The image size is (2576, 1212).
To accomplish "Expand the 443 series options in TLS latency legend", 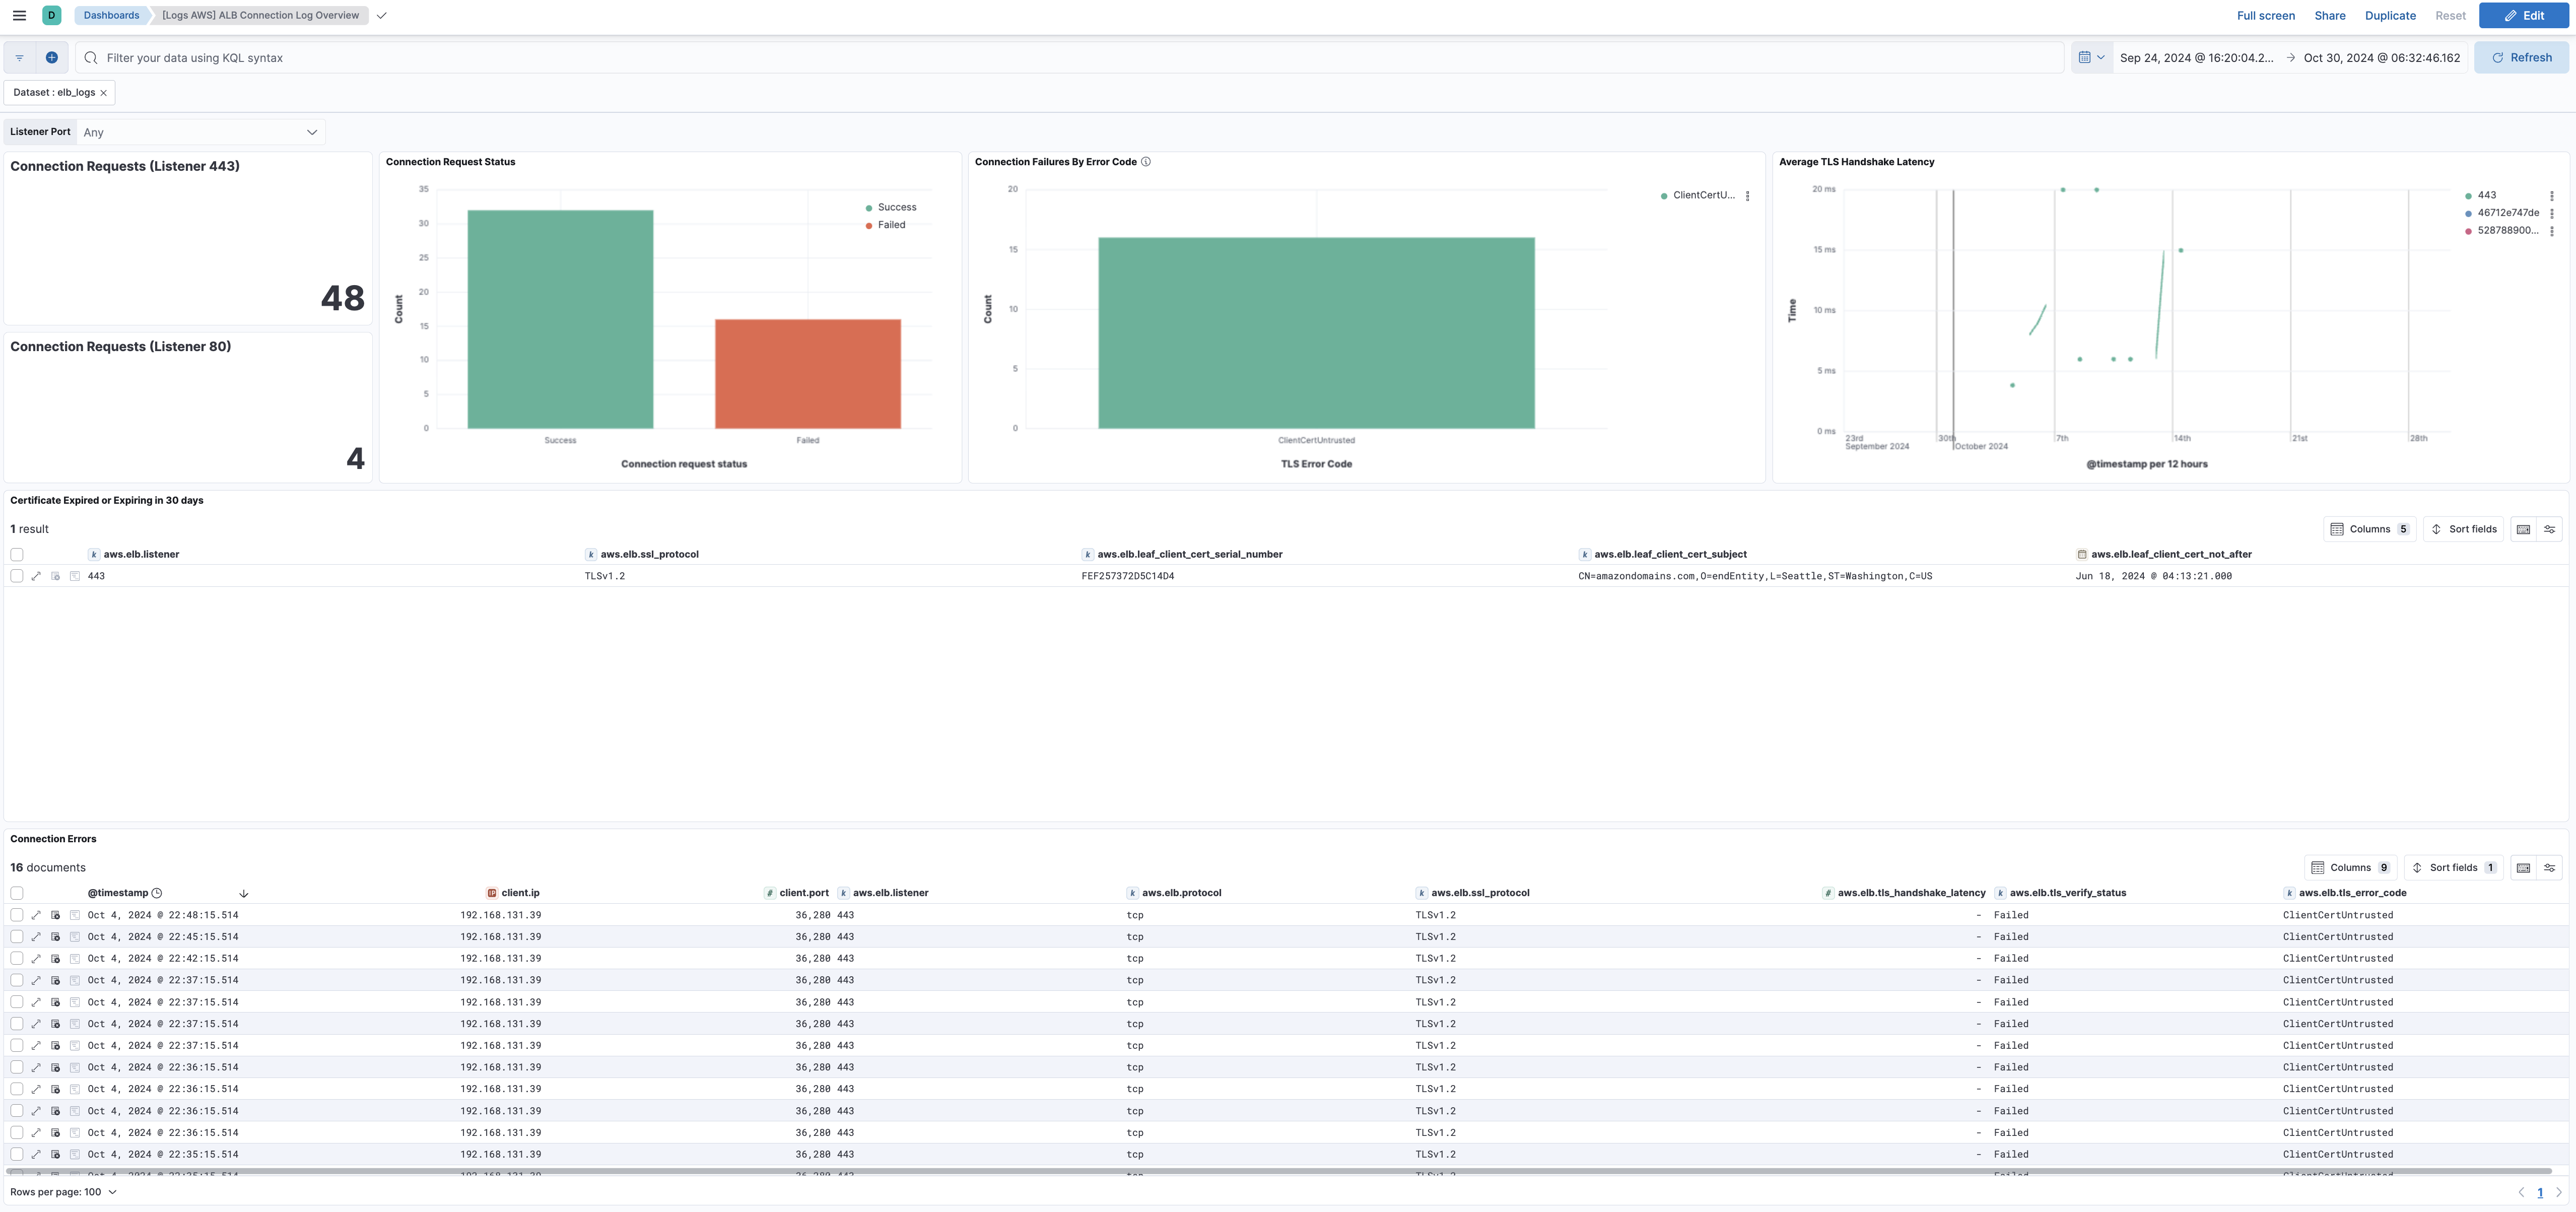I will click(2553, 195).
